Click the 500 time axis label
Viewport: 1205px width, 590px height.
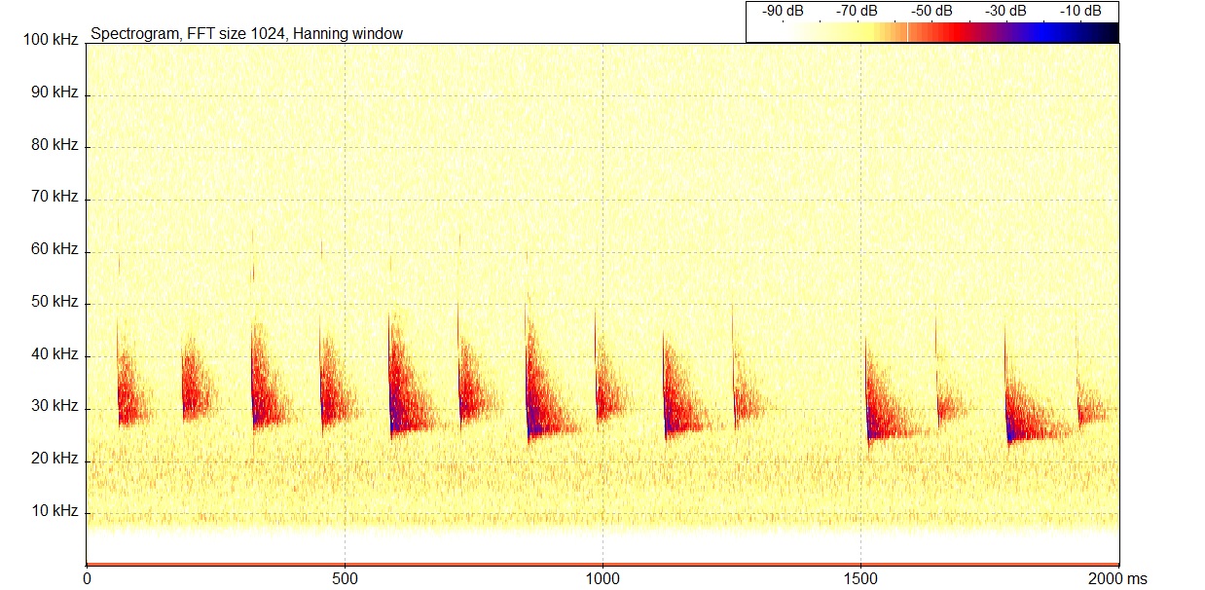click(x=346, y=578)
